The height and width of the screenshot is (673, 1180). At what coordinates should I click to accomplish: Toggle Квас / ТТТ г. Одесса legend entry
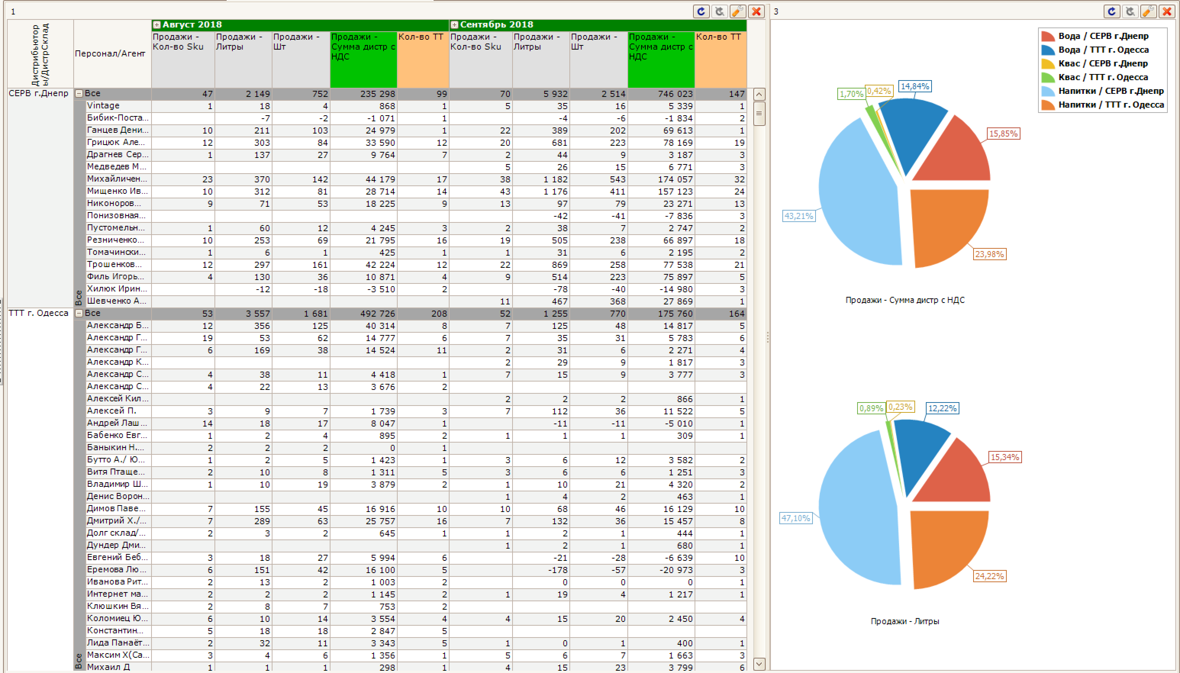point(1095,77)
